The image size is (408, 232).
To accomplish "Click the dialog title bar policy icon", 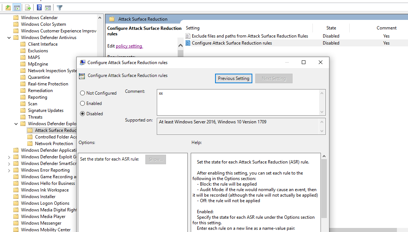I will tap(83, 63).
